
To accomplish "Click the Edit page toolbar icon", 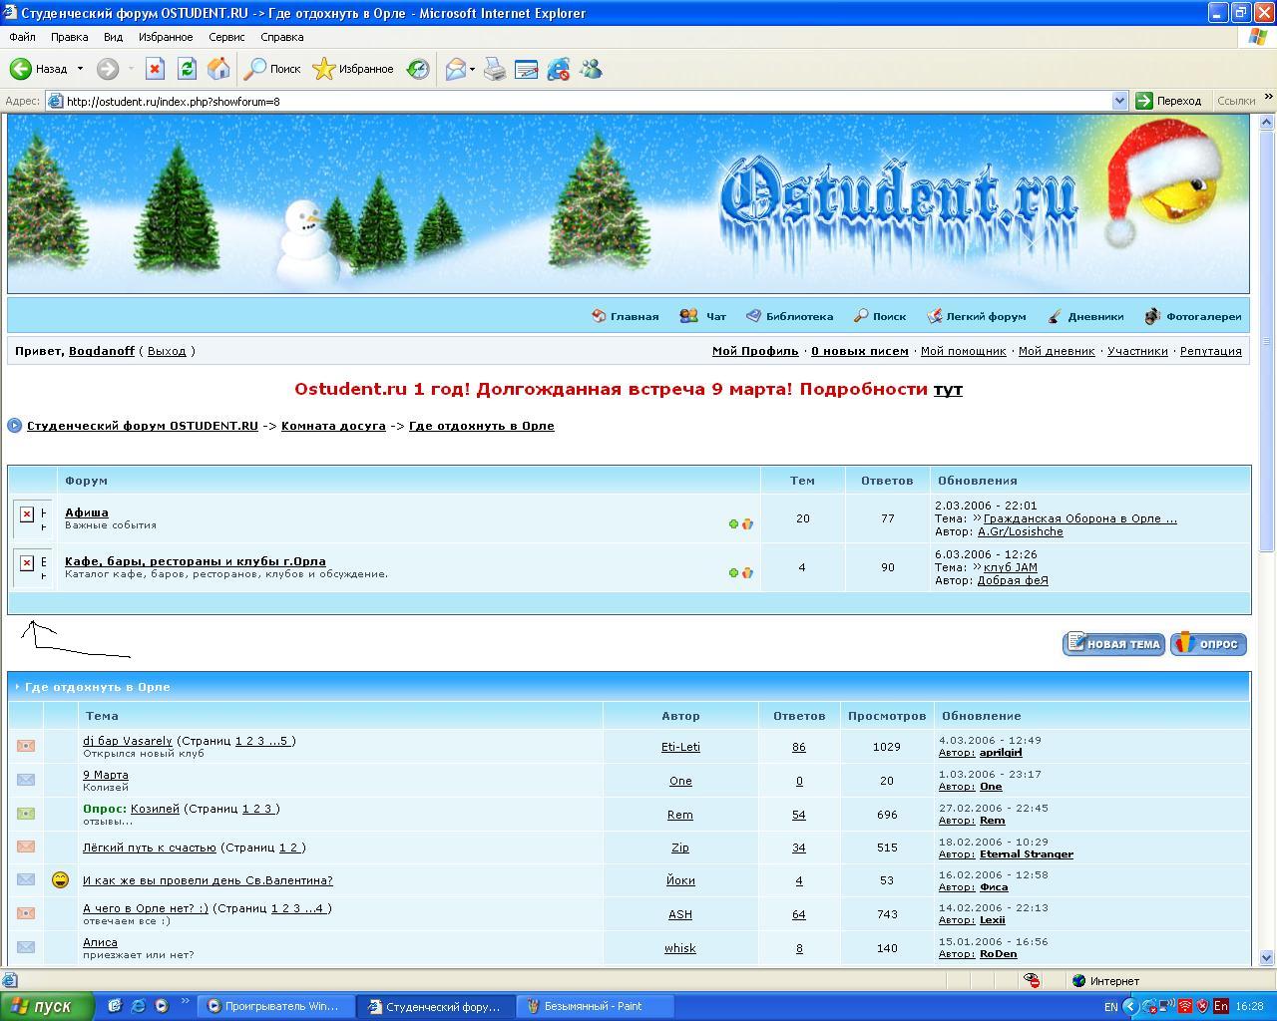I will click(x=526, y=69).
